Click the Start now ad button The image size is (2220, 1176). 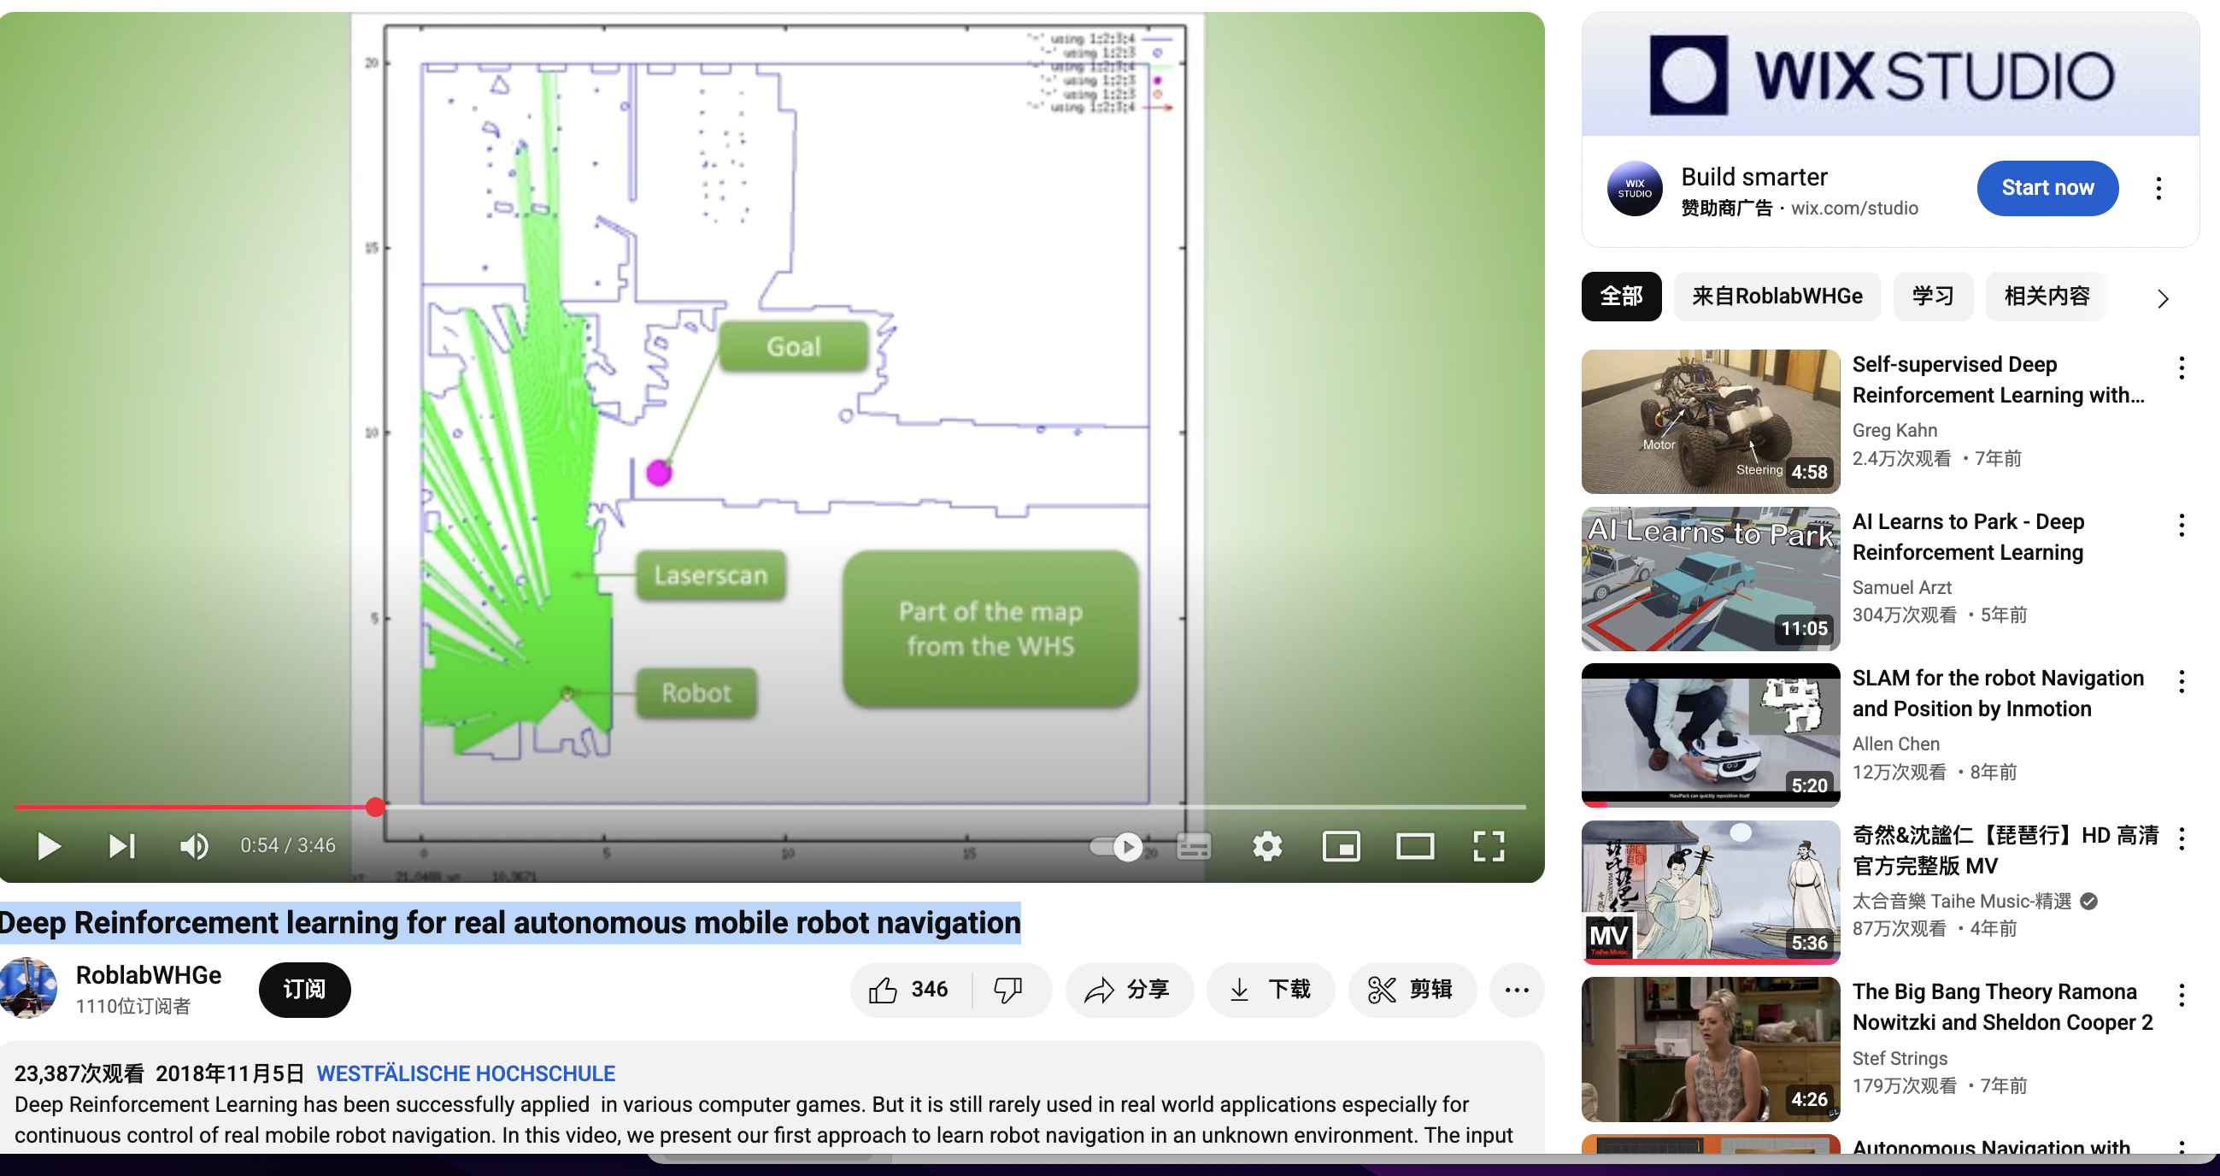2047,188
